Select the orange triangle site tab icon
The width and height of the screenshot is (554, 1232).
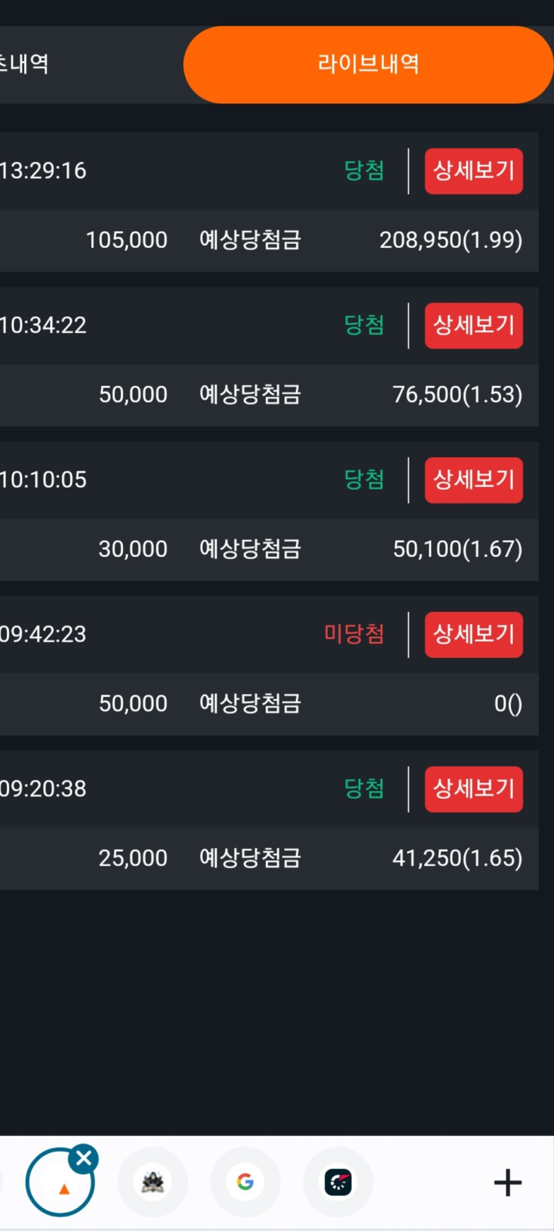(60, 1182)
